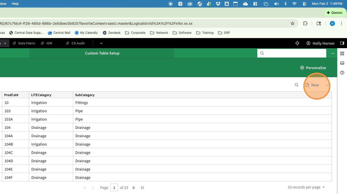Click the browser address bar URL
347x194 pixels.
click(x=96, y=23)
